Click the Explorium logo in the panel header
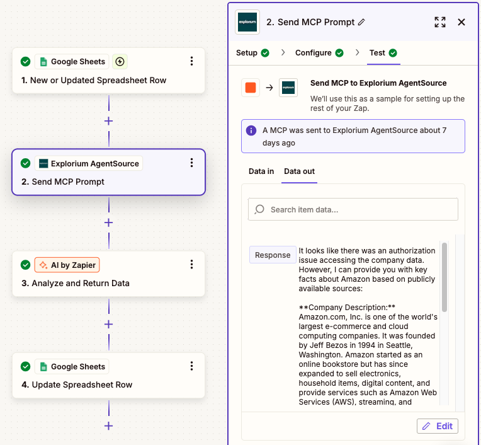Viewport: 481px width, 445px height. 247,22
